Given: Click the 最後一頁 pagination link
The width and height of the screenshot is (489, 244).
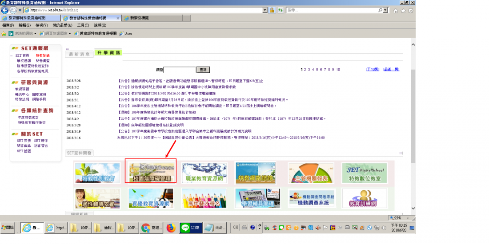Looking at the screenshot, I should pyautogui.click(x=391, y=69).
